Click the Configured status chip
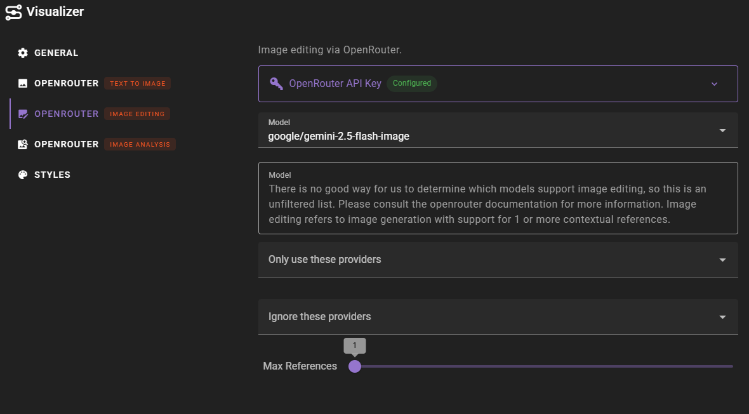Screen dimensions: 749x414 pyautogui.click(x=411, y=83)
